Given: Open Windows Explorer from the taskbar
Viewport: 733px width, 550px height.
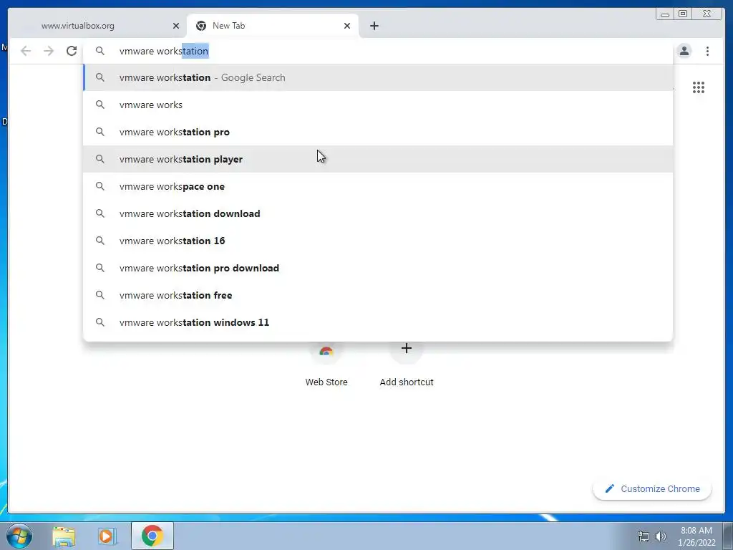Looking at the screenshot, I should (x=64, y=536).
